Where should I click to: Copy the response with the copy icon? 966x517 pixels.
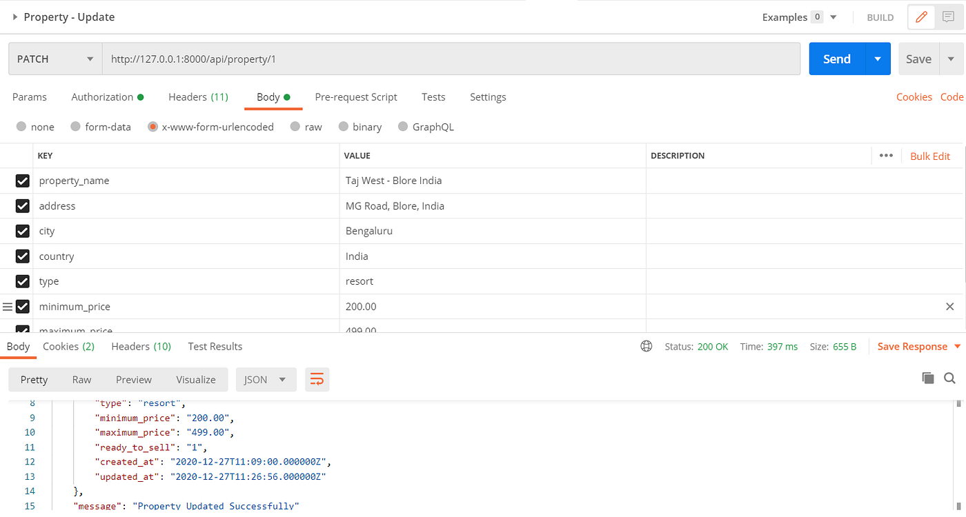(x=928, y=378)
